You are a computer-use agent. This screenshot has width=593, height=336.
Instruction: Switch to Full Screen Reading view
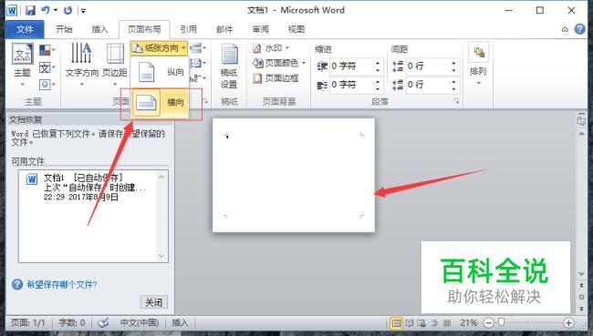[410, 323]
